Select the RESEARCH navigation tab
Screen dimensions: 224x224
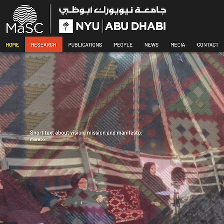pyautogui.click(x=44, y=45)
